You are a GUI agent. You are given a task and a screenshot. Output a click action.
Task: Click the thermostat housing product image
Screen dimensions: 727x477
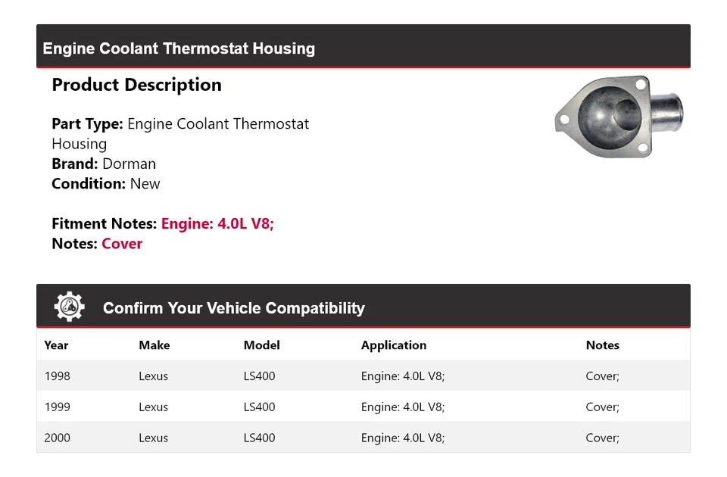click(x=619, y=117)
